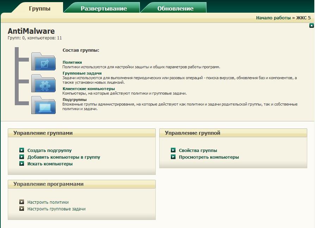Open Просмотреть компьютеры link
Screen dimensions: 315x228
tap(209, 157)
